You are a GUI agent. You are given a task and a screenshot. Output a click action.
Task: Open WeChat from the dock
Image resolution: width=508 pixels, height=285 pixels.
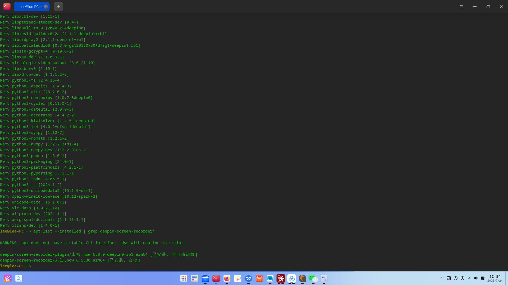(313, 278)
